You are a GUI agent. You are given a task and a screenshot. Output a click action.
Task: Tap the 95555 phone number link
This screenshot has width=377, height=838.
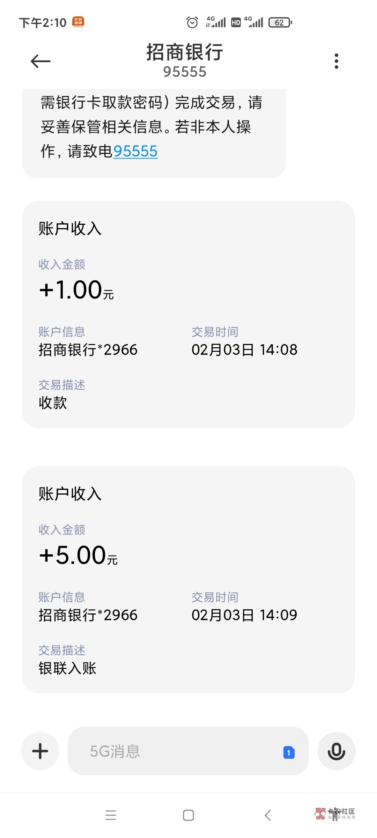tap(135, 152)
